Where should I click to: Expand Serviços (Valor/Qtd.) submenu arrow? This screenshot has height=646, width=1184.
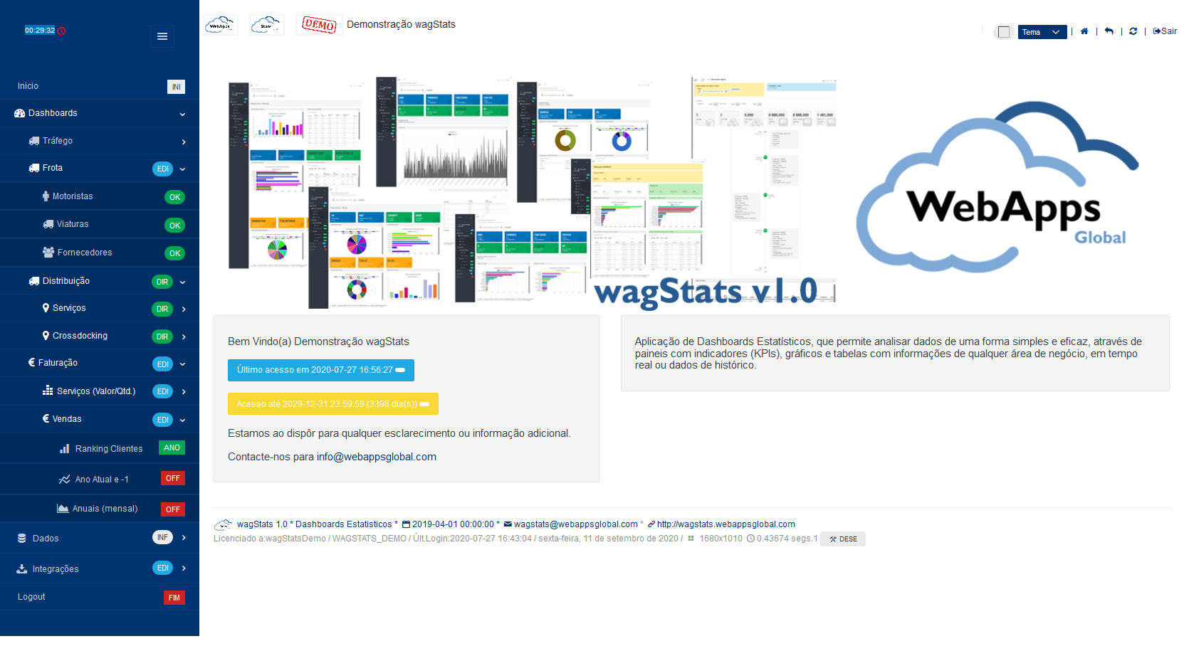[x=184, y=392]
